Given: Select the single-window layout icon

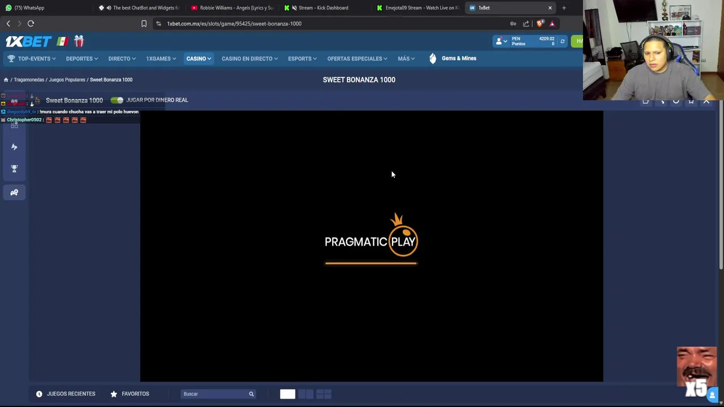Looking at the screenshot, I should pyautogui.click(x=287, y=394).
